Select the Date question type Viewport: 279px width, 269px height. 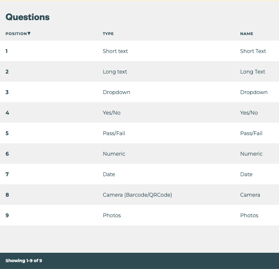[109, 174]
